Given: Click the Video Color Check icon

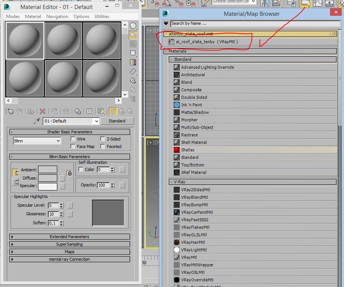Looking at the screenshot, I should point(133,62).
